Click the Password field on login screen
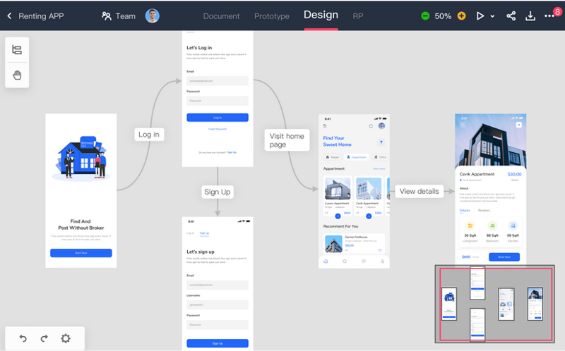The height and width of the screenshot is (351, 565). [218, 101]
